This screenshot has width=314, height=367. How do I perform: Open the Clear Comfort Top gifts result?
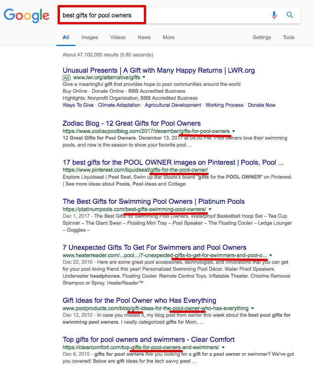click(148, 340)
